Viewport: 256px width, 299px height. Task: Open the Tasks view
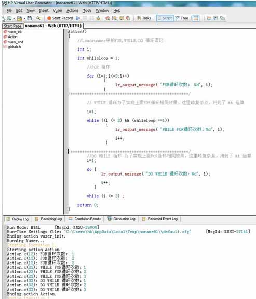pos(144,18)
